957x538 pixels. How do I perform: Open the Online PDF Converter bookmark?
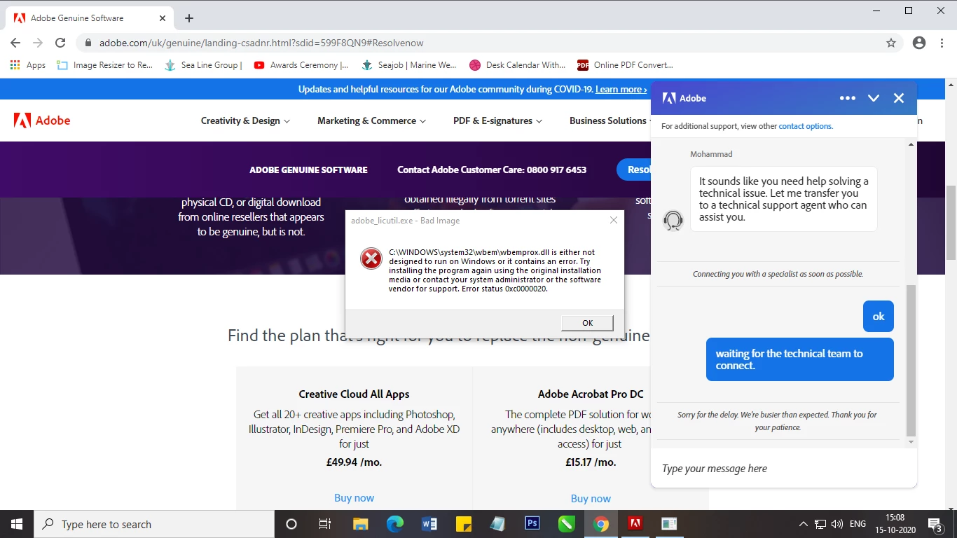click(625, 65)
